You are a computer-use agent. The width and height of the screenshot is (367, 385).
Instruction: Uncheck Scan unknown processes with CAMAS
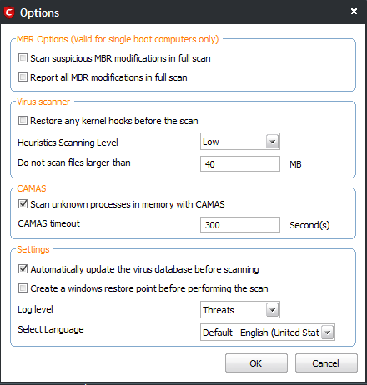point(23,204)
